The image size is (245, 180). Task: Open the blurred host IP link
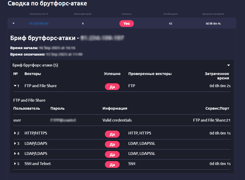(x=39, y=24)
